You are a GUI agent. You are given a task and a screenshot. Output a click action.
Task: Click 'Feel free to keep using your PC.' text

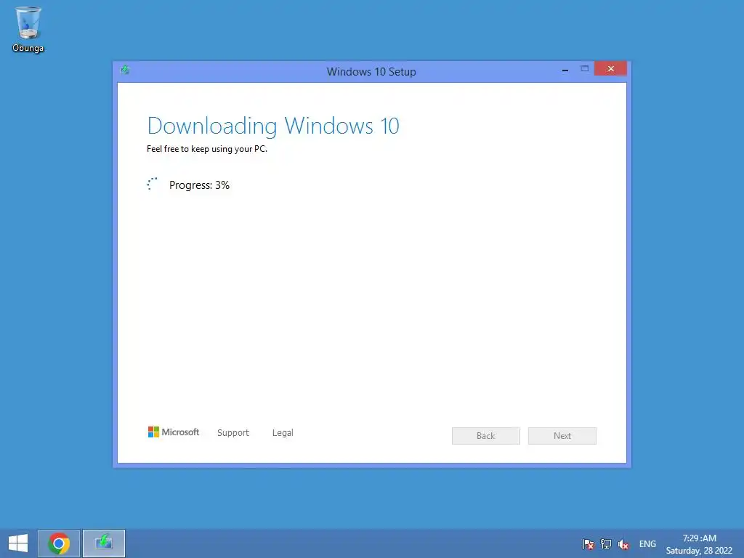(207, 149)
